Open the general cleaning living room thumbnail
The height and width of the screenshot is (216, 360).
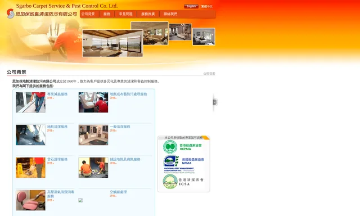click(93, 135)
